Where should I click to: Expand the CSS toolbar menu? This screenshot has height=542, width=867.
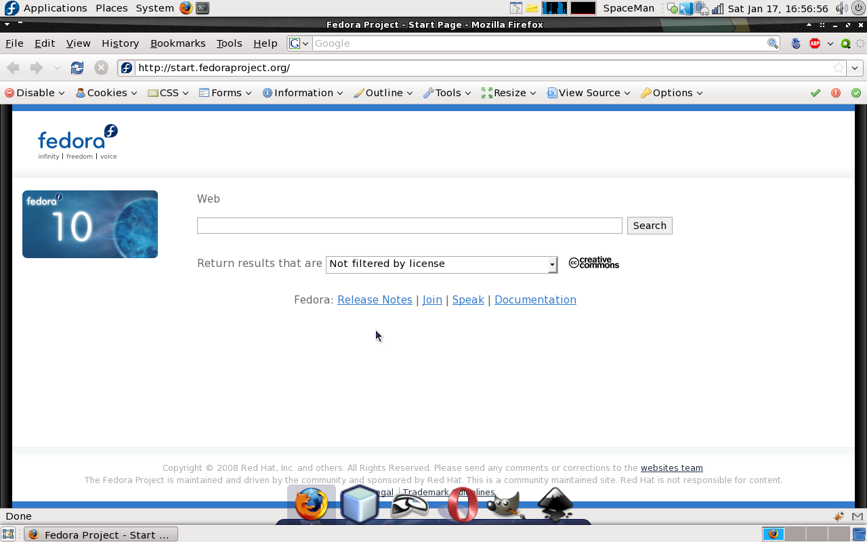pyautogui.click(x=169, y=93)
